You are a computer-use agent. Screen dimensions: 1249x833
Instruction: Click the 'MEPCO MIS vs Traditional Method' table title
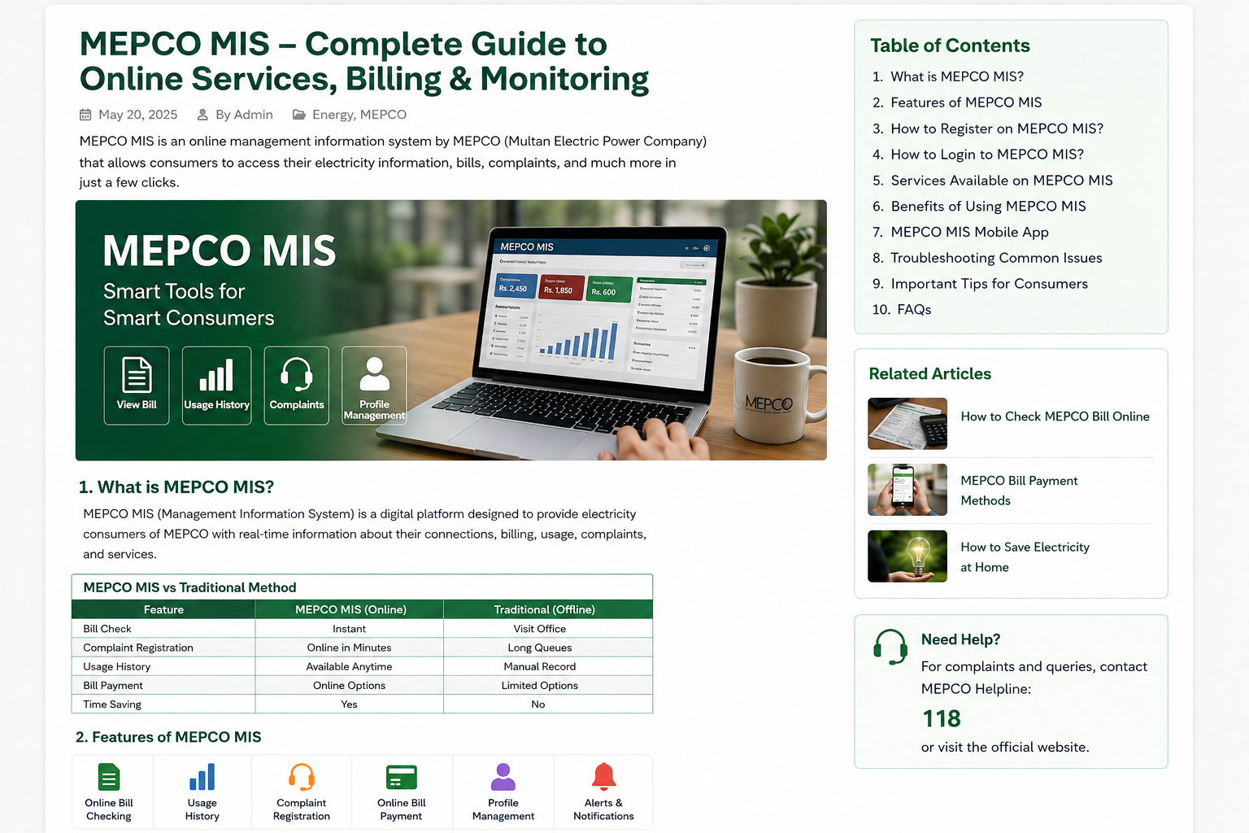[189, 587]
